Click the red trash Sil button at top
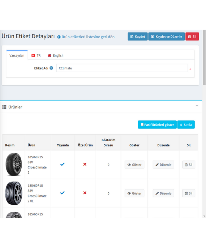The width and height of the screenshot is (206, 235). 192,37
